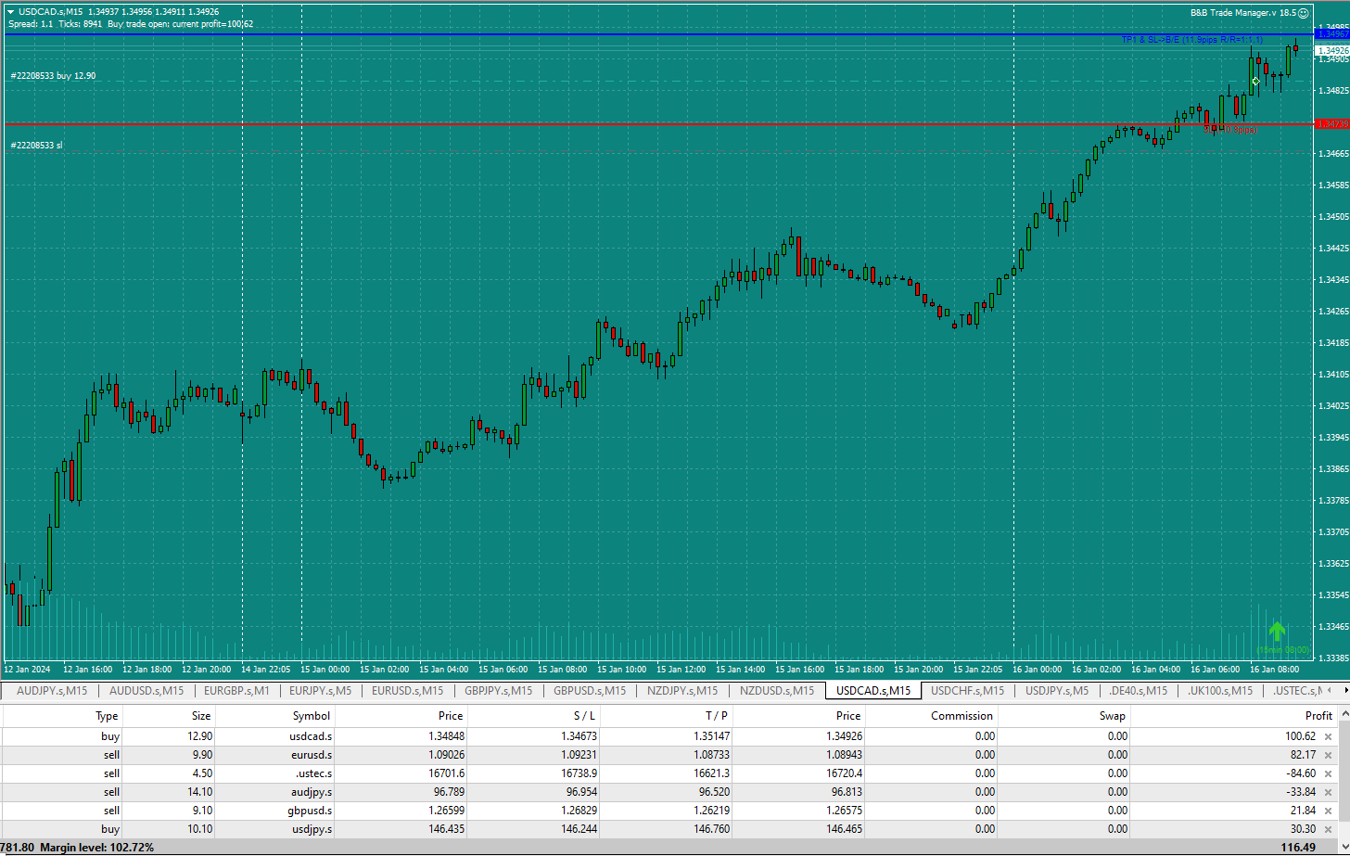Click the green buy entry arrow on the chart
This screenshot has height=856, width=1350.
pyautogui.click(x=1255, y=82)
